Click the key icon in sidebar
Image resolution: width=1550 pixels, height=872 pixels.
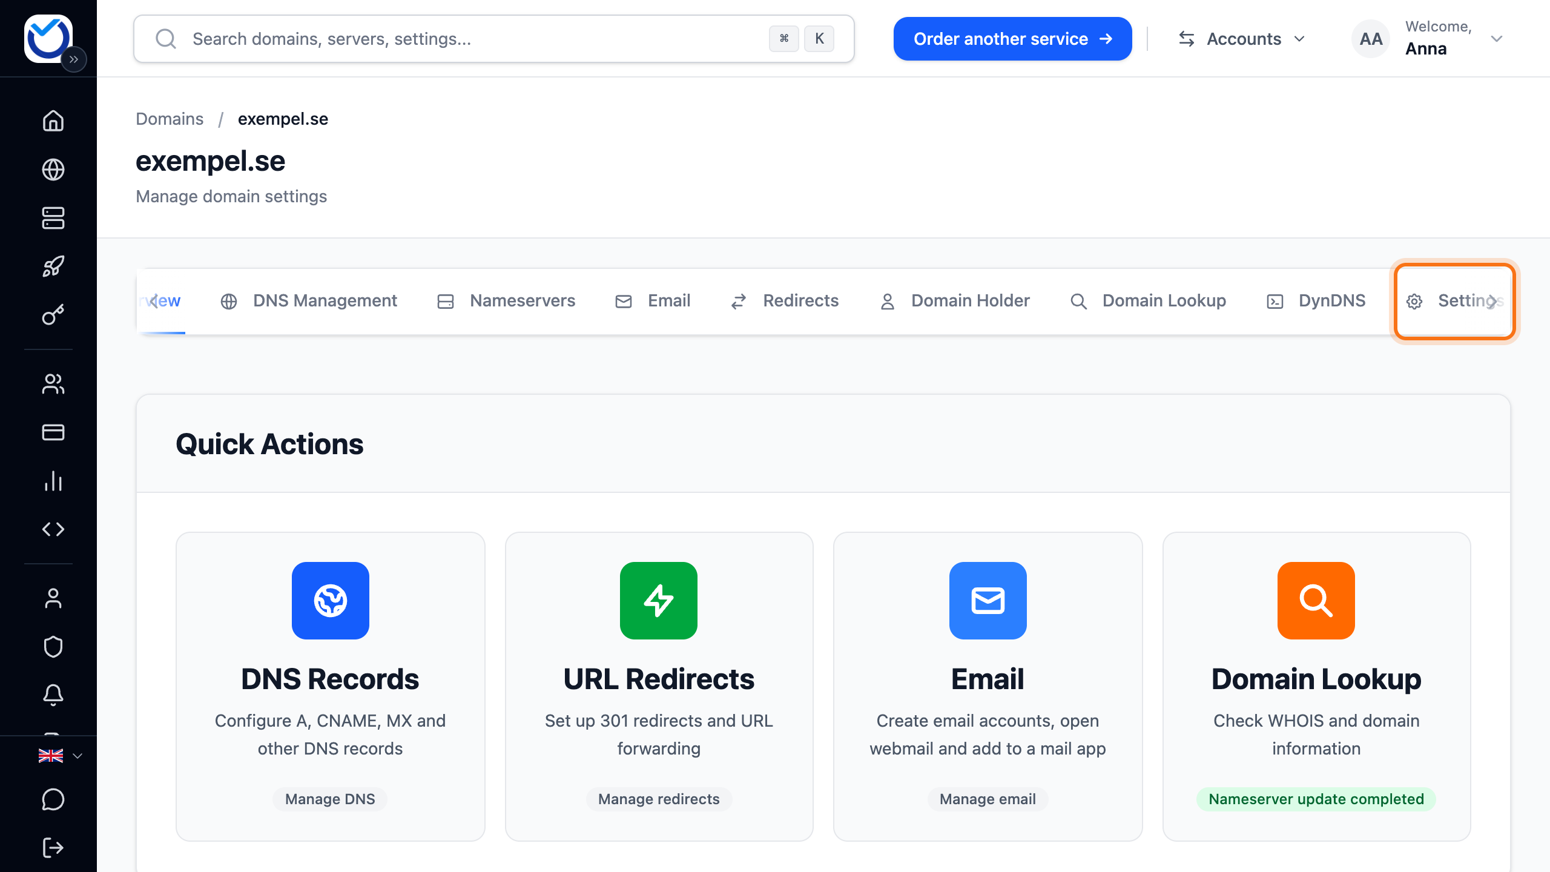pos(53,315)
